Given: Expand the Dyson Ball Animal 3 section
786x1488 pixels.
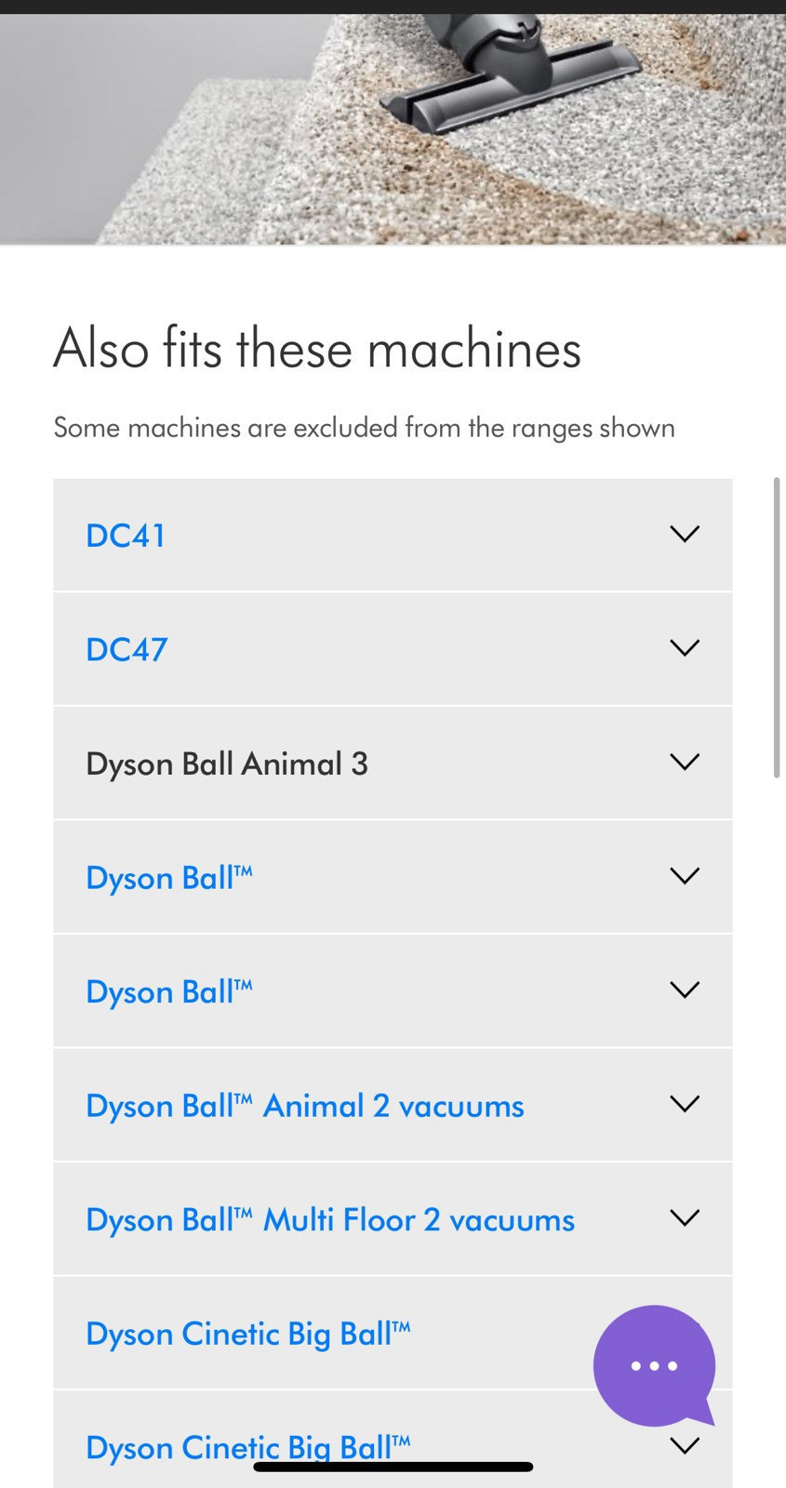Looking at the screenshot, I should point(393,763).
